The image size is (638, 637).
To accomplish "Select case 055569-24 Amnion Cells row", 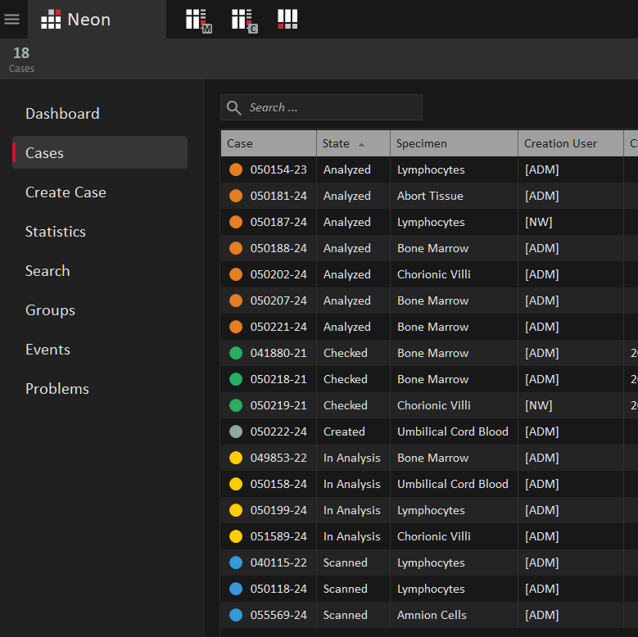I will [x=432, y=615].
